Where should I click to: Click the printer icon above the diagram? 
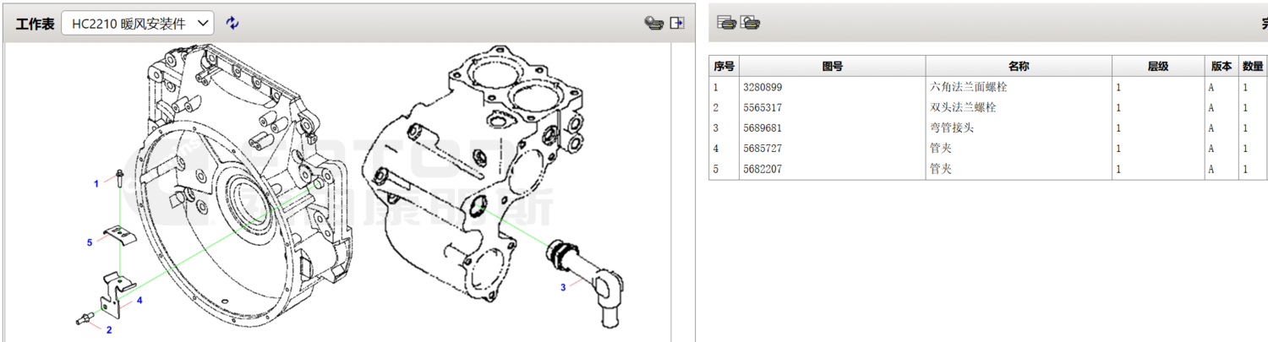click(653, 24)
